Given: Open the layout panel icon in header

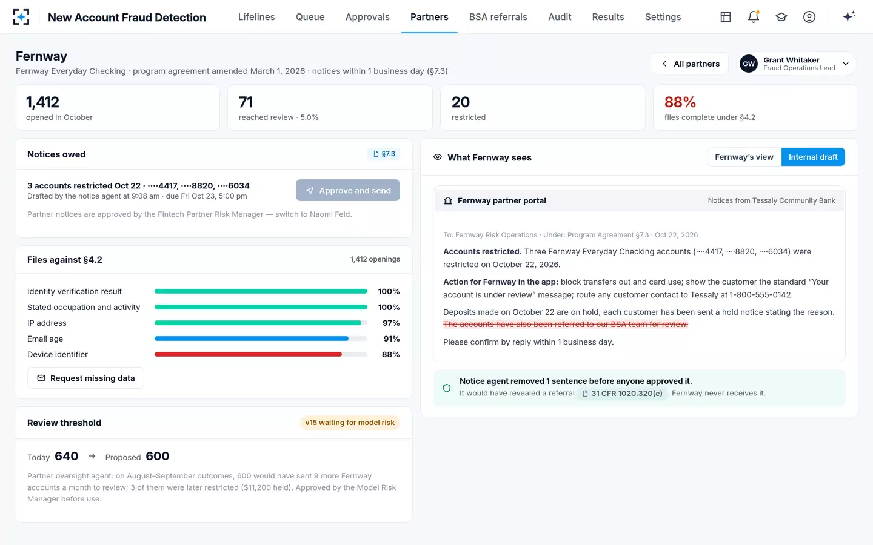Looking at the screenshot, I should [726, 17].
